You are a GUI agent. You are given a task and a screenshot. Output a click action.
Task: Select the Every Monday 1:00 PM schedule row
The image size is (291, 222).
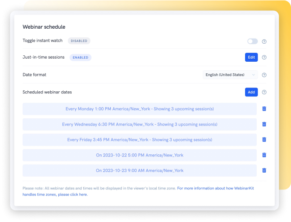click(139, 109)
